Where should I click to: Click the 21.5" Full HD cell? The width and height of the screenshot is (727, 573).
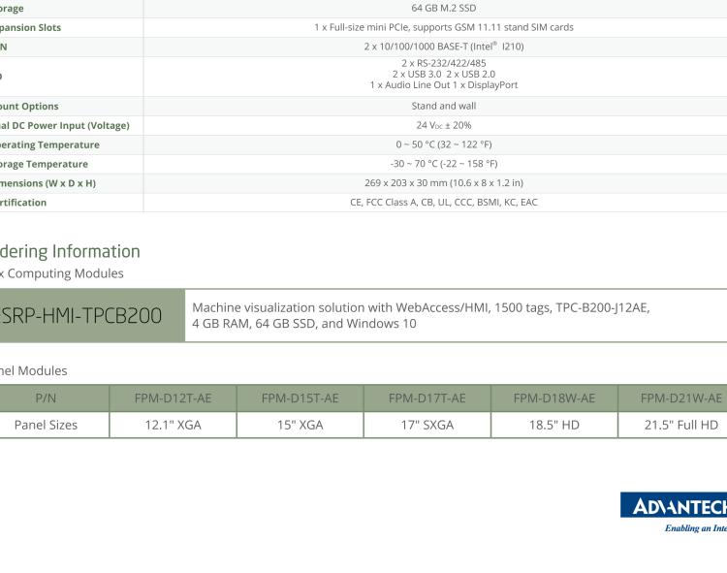point(680,425)
